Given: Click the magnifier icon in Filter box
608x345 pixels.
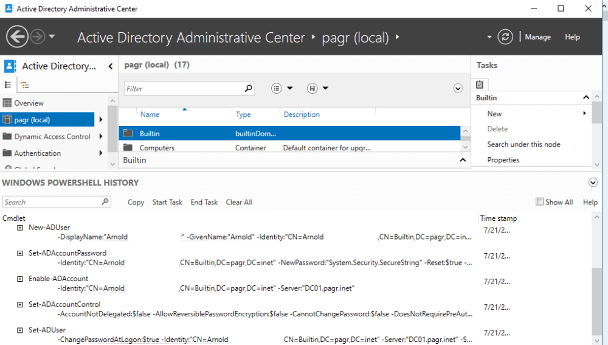Looking at the screenshot, I should pos(248,89).
